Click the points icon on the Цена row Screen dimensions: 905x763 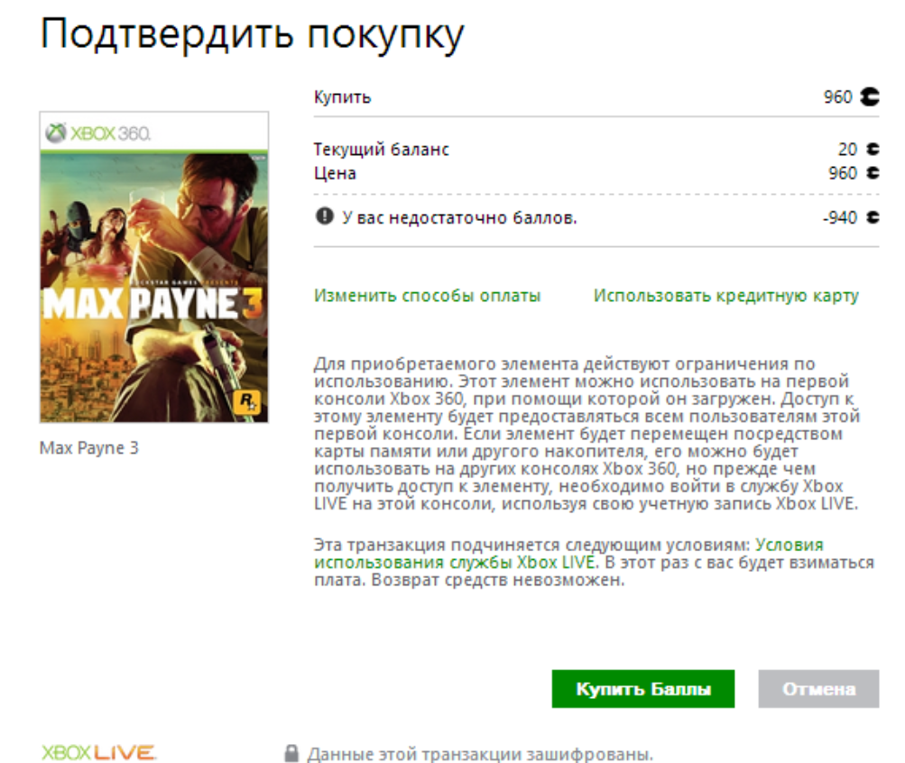pos(873,173)
